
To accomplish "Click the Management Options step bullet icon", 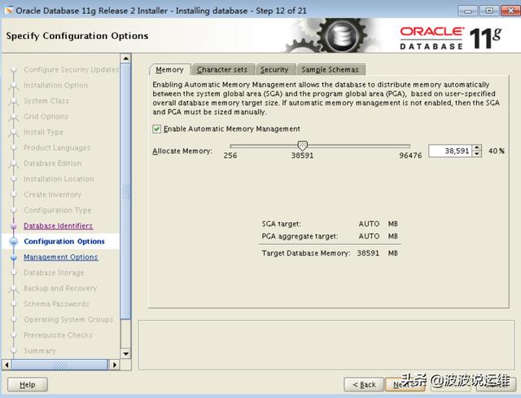I will 14,257.
